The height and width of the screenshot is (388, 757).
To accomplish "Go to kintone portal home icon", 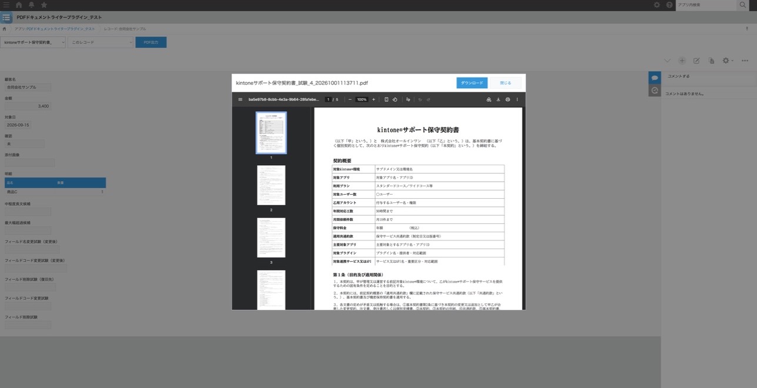I will click(x=19, y=5).
